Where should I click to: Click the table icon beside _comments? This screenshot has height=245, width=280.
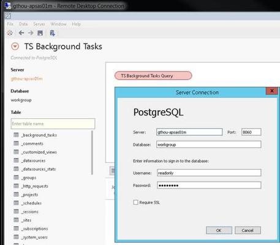coord(16,143)
